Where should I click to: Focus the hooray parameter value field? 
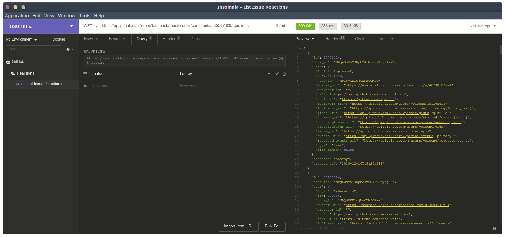point(221,74)
